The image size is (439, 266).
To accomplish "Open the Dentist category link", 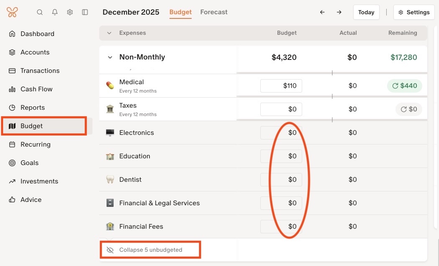I will pyautogui.click(x=131, y=180).
